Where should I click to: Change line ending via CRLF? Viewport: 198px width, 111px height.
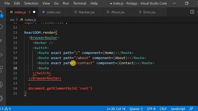(163, 109)
